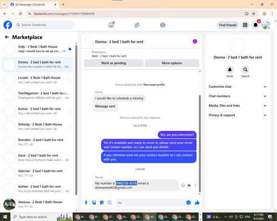Open TheilNgemini's conversation
277x221 pixels.
tap(38, 96)
